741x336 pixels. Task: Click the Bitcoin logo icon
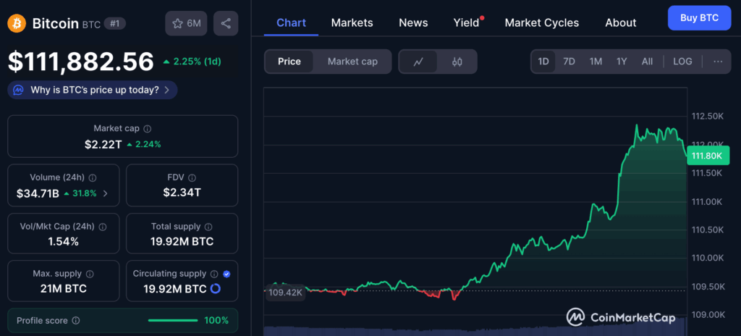tap(17, 24)
